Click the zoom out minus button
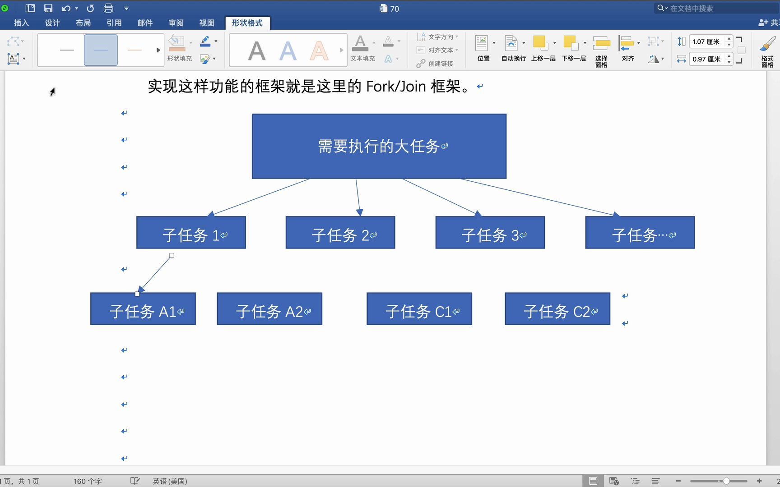The height and width of the screenshot is (487, 780). [678, 481]
